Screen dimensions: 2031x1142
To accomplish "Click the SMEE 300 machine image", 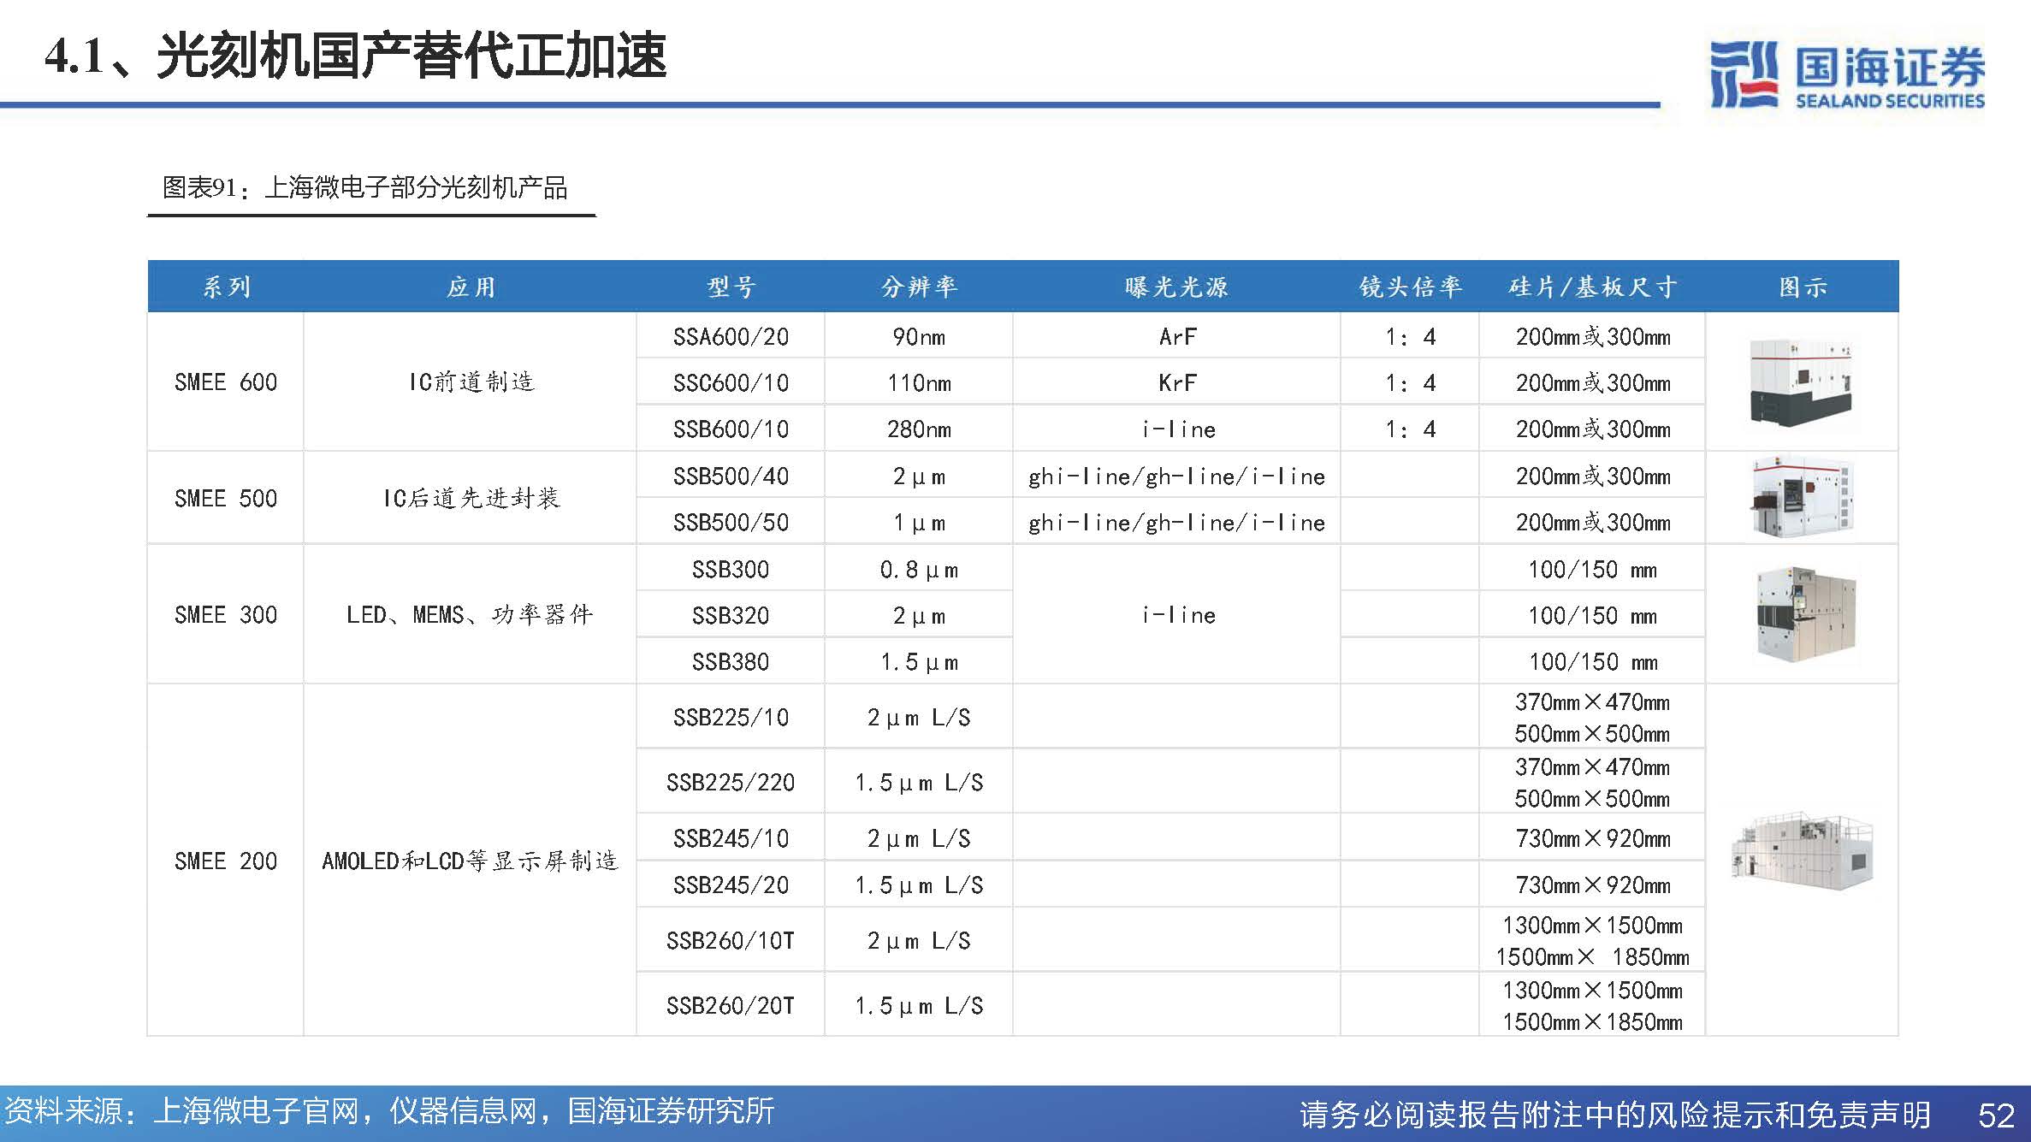I will [1804, 614].
